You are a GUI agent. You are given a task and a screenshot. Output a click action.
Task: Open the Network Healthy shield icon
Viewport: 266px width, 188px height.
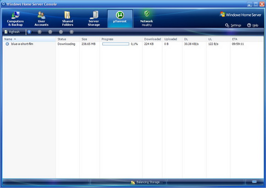coord(147,13)
